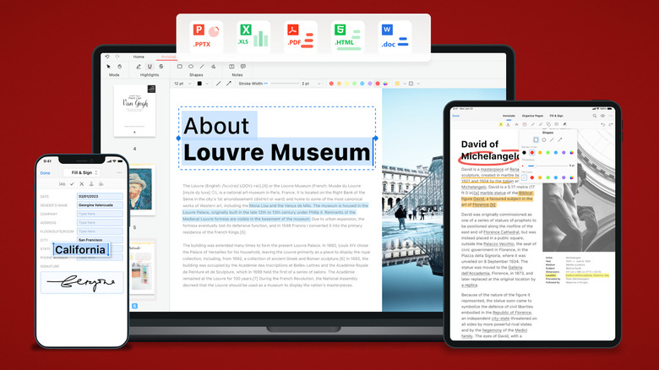
Task: Redo on the tablet toolbar
Action: pyautogui.click(x=611, y=125)
